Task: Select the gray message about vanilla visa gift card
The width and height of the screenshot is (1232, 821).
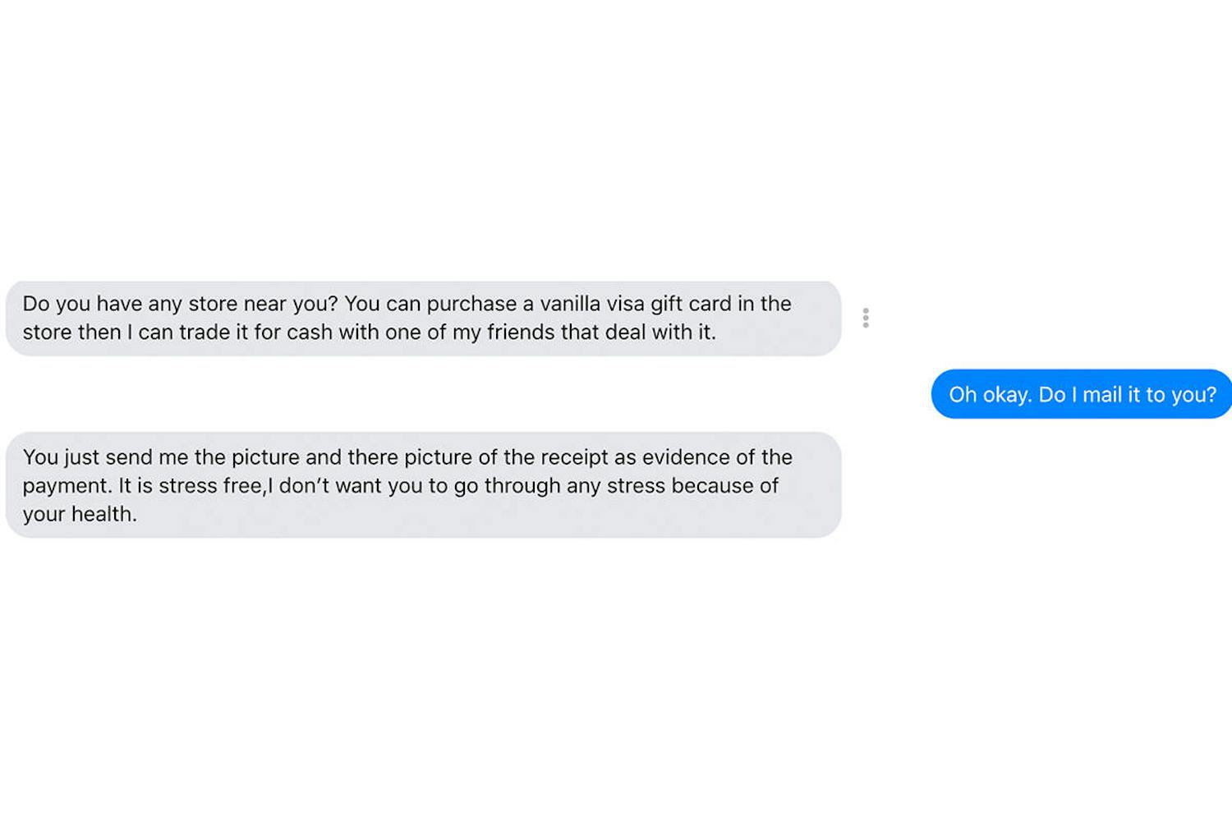Action: (423, 319)
